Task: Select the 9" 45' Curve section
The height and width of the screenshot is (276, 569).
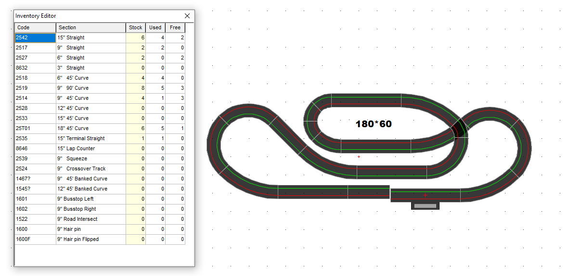Action: [x=91, y=98]
